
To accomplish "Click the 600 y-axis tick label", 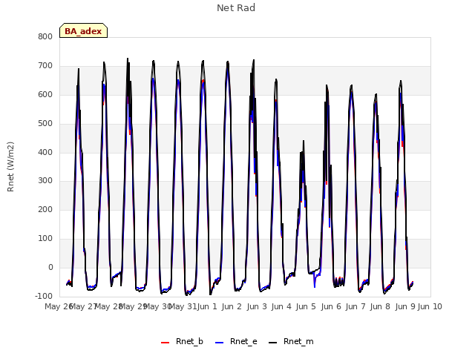I will point(45,94).
